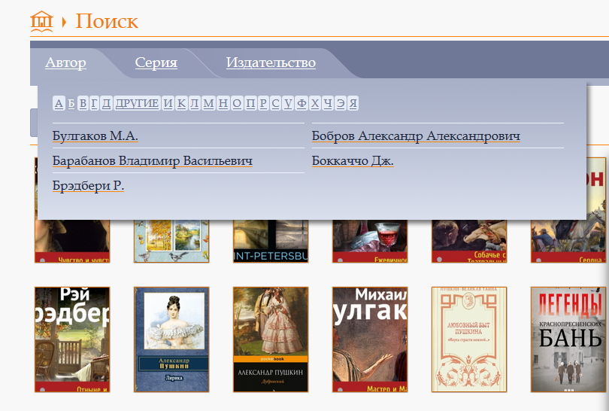This screenshot has height=411, width=609.
Task: Open author Боккаччо Дж.
Action: [x=353, y=161]
